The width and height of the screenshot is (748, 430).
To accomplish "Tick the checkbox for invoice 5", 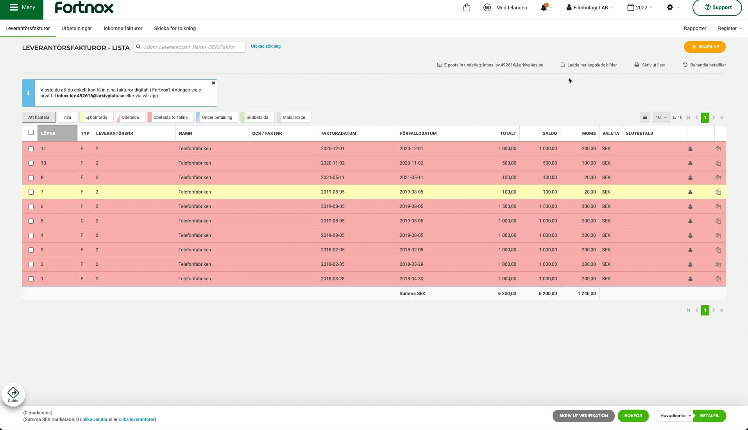I will pyautogui.click(x=31, y=221).
